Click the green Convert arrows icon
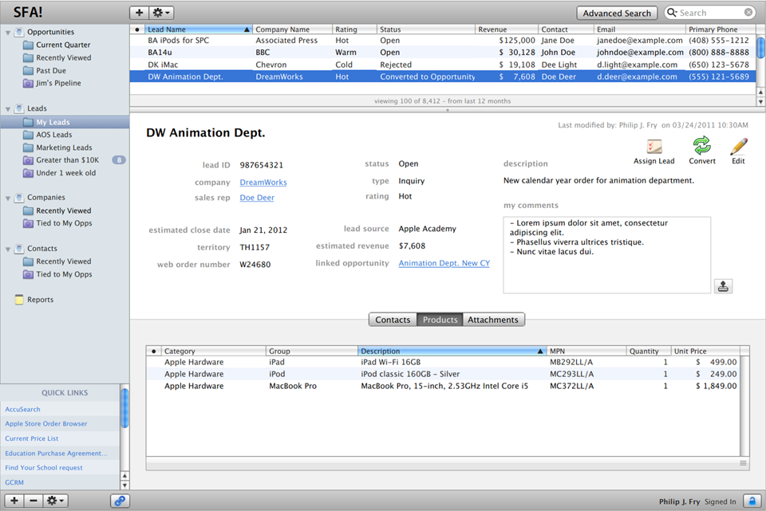Screen dimensions: 766x511 [x=701, y=146]
